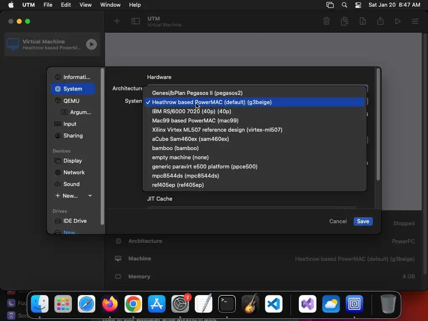Open Google Chrome from the Dock

(x=133, y=304)
